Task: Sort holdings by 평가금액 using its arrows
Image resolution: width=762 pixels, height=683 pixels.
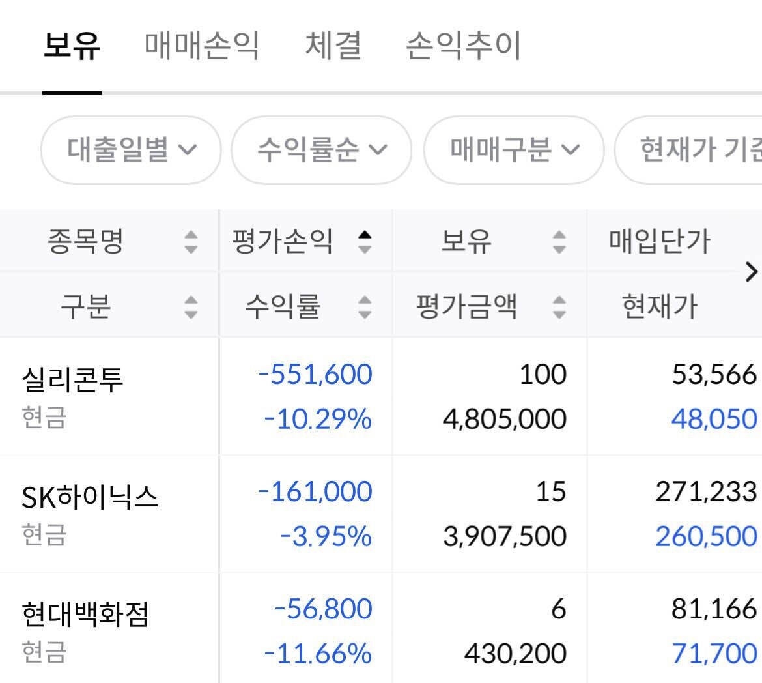Action: (x=559, y=306)
